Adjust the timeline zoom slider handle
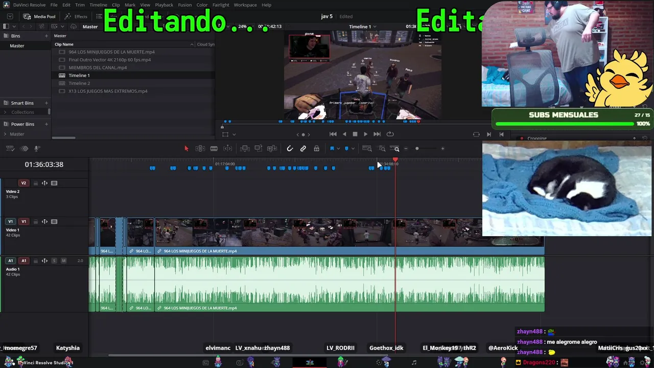Screen dimensions: 654x368 click(417, 149)
